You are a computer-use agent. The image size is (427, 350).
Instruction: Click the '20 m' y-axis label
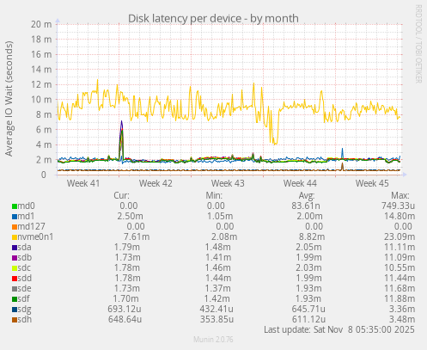coord(41,24)
